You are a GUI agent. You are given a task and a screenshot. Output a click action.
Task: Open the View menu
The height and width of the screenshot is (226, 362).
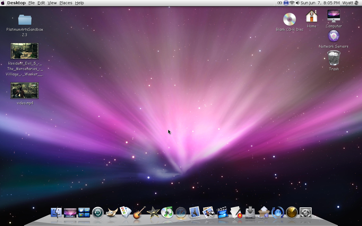[x=52, y=3]
